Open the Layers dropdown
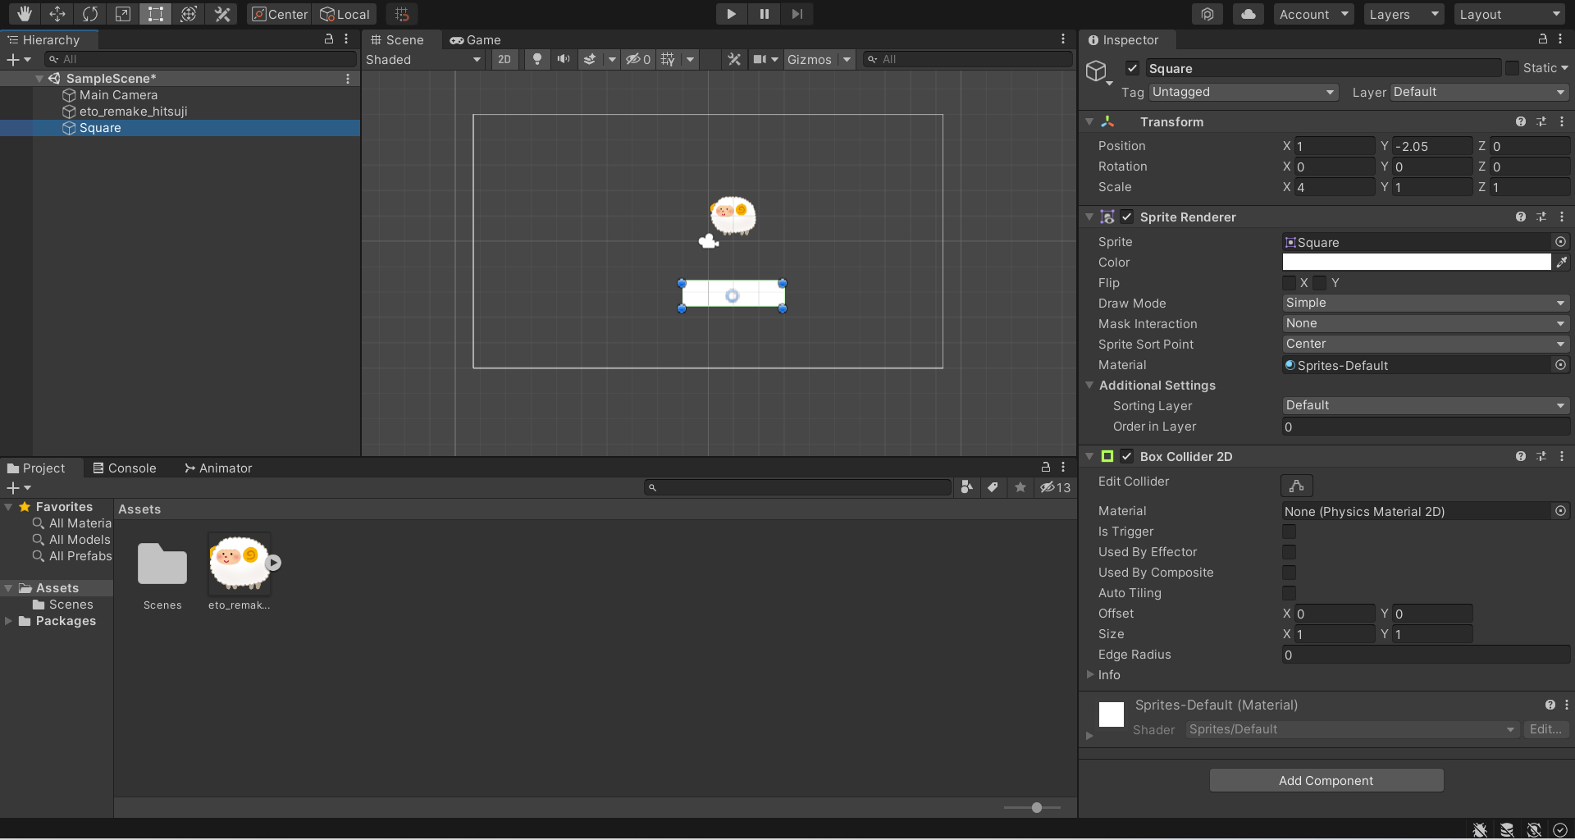 tap(1403, 14)
